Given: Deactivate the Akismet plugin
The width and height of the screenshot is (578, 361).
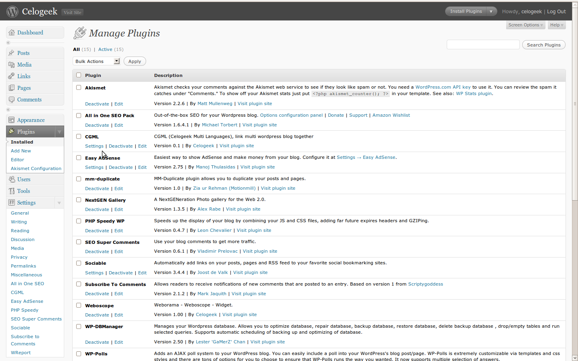Looking at the screenshot, I should click(97, 104).
